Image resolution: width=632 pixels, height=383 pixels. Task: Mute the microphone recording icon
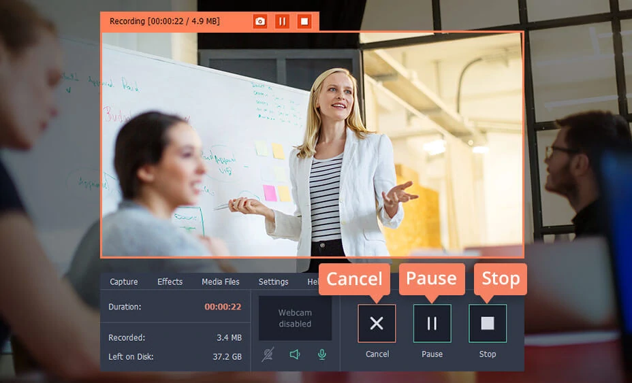point(321,354)
